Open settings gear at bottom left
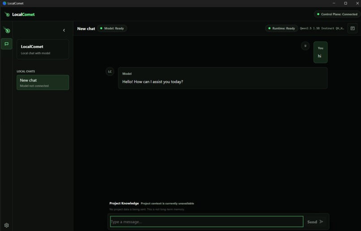This screenshot has width=361, height=231. click(x=6, y=225)
